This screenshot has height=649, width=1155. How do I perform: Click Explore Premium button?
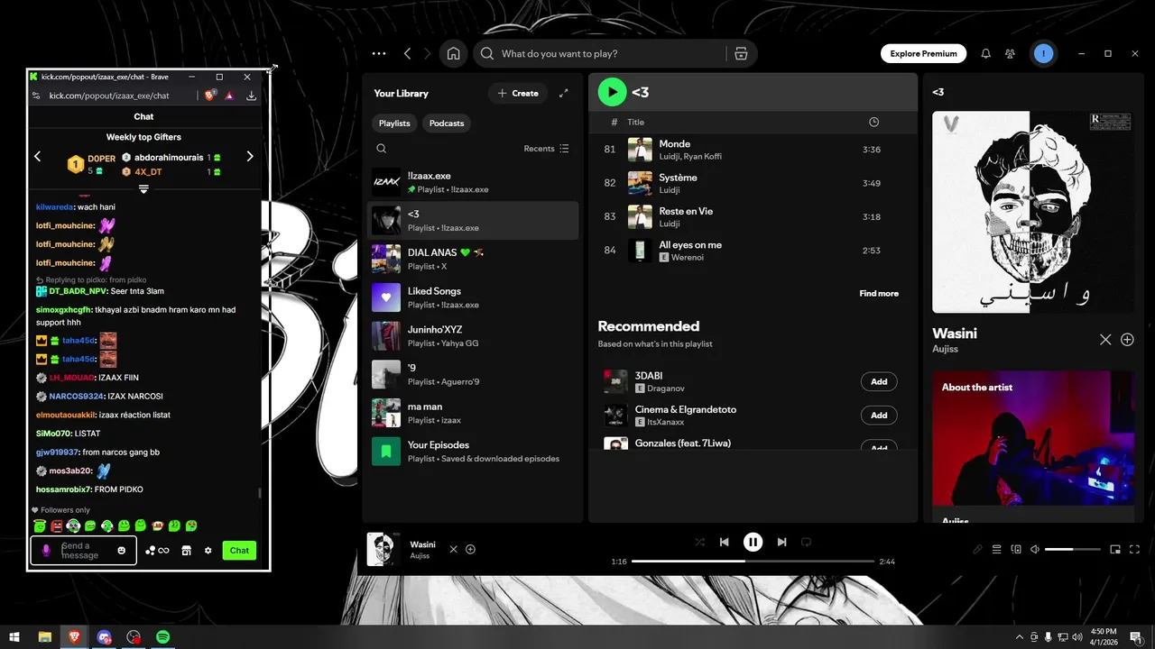923,54
